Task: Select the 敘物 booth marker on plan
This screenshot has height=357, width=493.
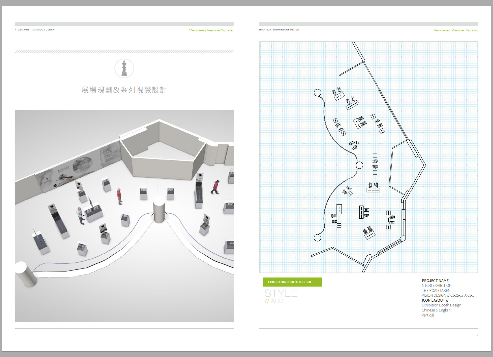Action: [x=373, y=187]
